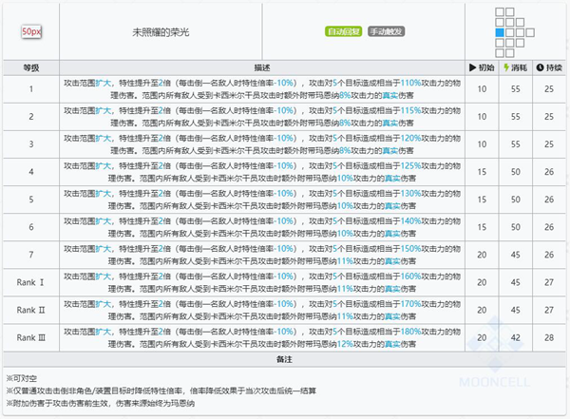This screenshot has width=570, height=419.
Task: Click the green 自动回复 tag
Action: [x=343, y=31]
